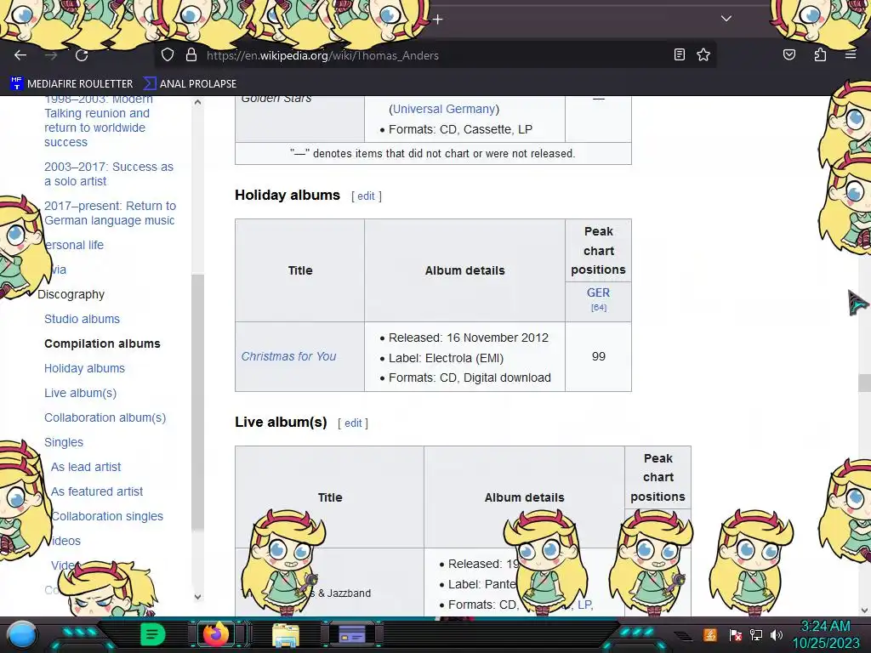This screenshot has width=871, height=653.
Task: Select Compilation albums in contents
Action: coord(102,344)
